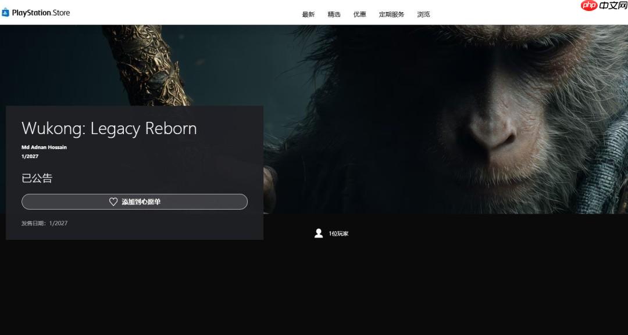Screen dimensions: 628x335
Task: Select the 1/2027 date under the publisher name
Action: (x=30, y=156)
